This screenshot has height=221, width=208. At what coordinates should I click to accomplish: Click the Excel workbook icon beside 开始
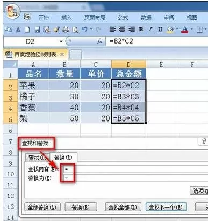[x=27, y=17]
